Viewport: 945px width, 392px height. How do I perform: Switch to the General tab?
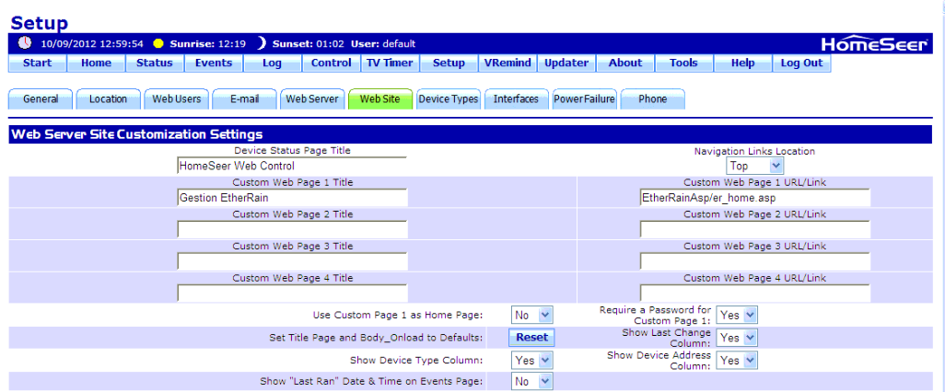(x=41, y=99)
